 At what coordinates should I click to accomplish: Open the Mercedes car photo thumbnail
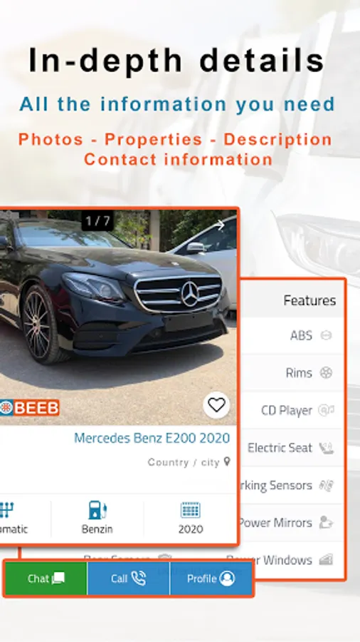click(118, 317)
